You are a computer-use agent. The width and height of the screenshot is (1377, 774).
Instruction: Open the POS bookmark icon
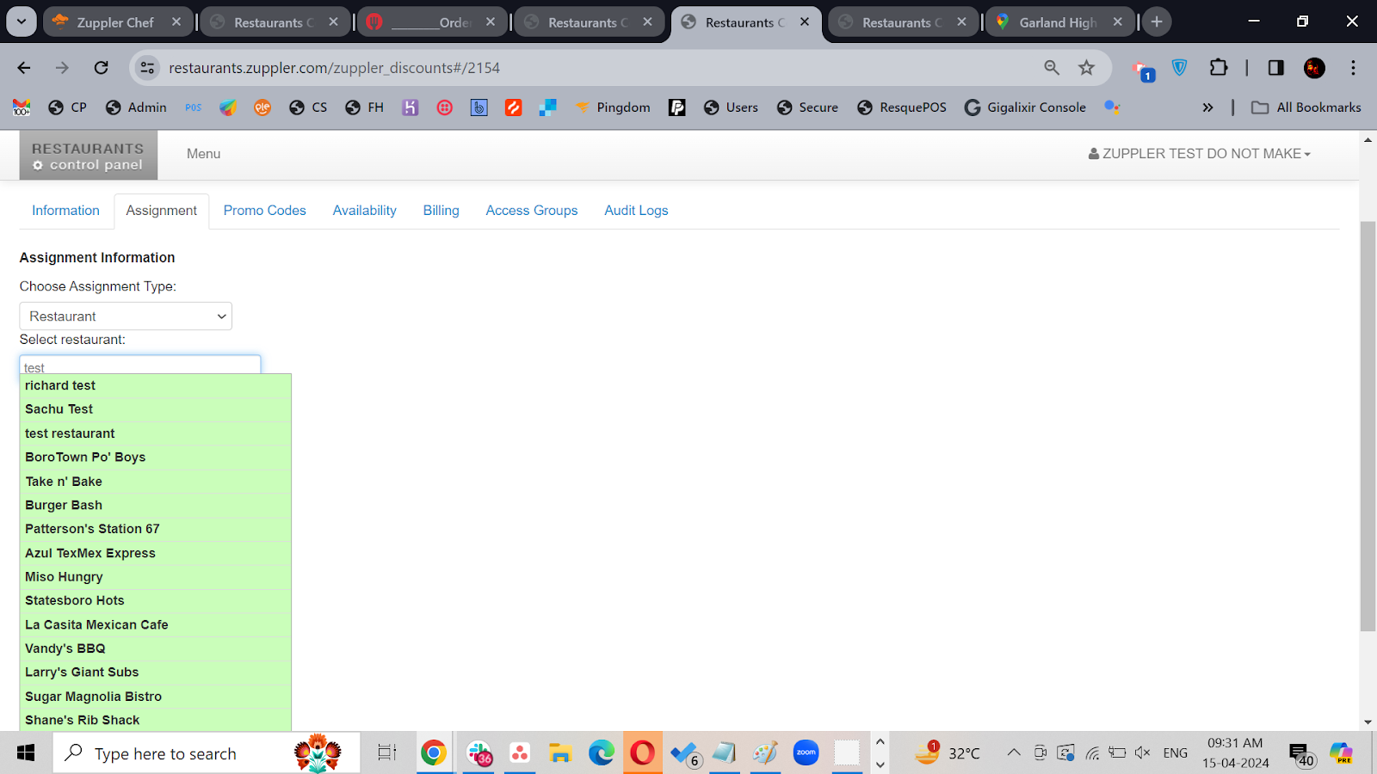coord(194,107)
